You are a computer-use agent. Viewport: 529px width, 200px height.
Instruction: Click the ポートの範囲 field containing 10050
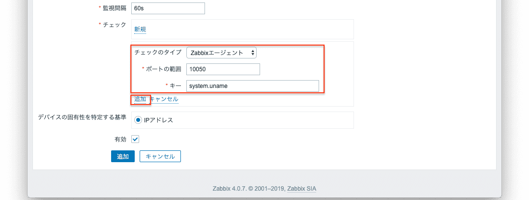click(223, 69)
